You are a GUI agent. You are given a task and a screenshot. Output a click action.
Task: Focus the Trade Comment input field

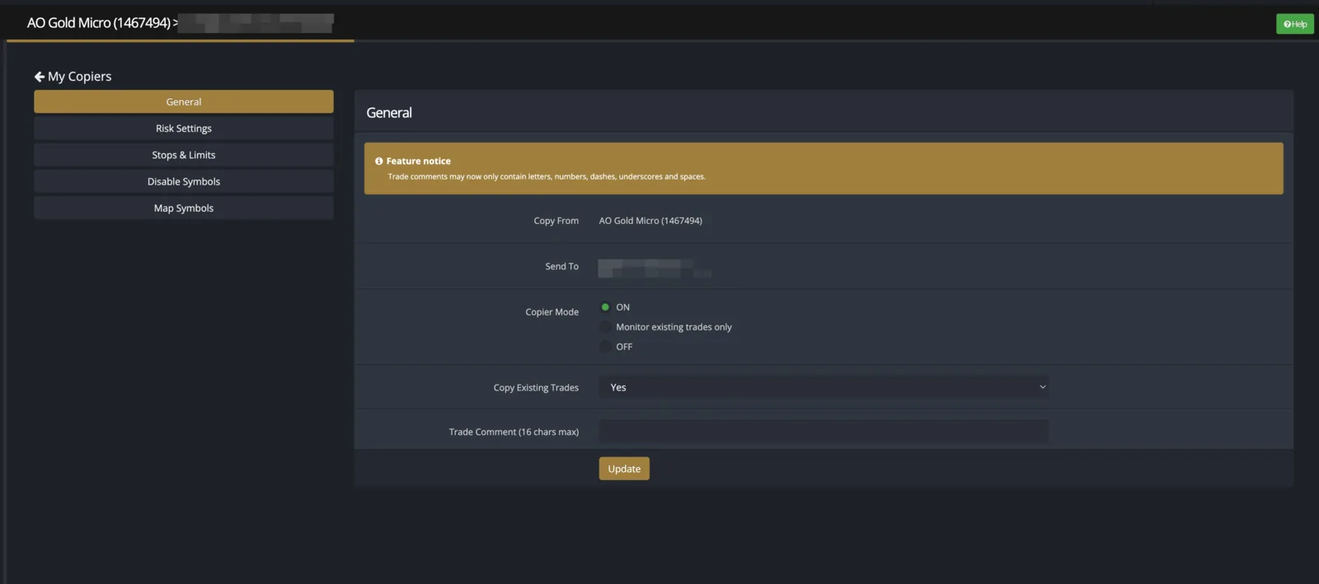click(x=824, y=432)
